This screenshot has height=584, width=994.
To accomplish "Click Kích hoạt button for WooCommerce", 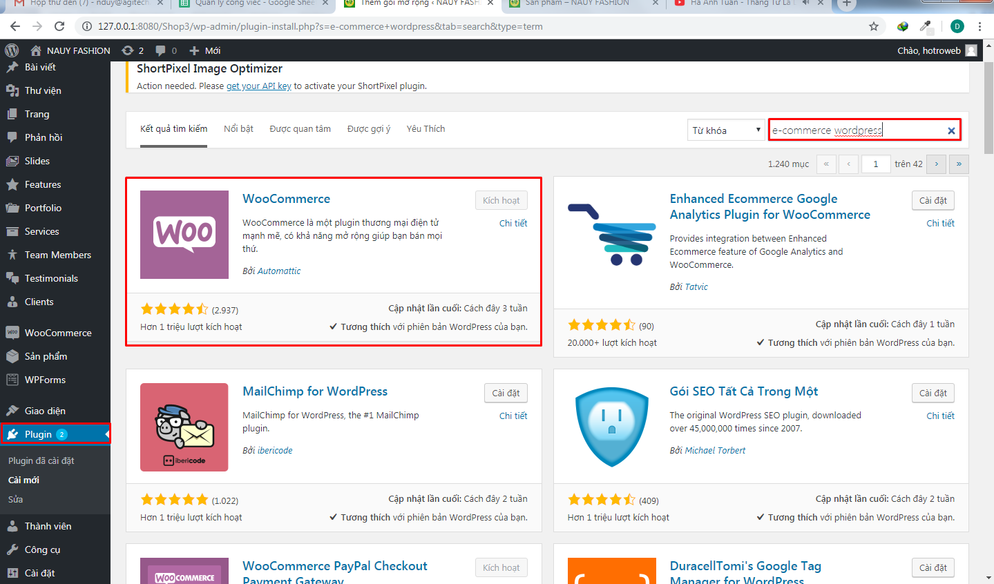I will (501, 200).
